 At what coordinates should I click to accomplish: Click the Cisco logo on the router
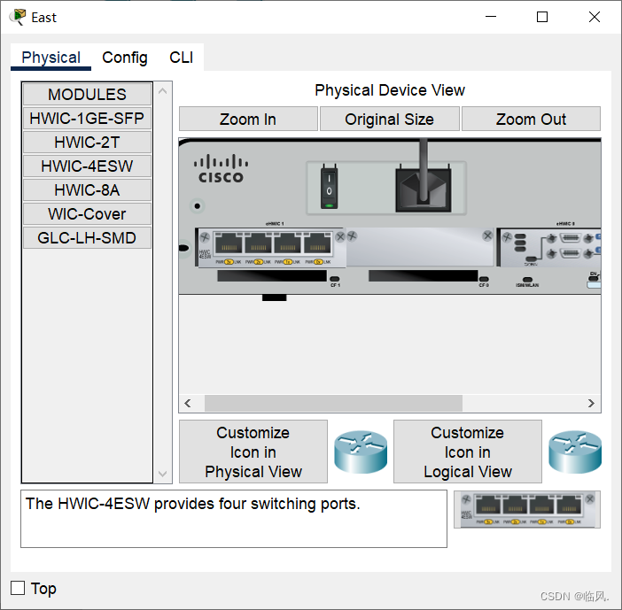(221, 169)
